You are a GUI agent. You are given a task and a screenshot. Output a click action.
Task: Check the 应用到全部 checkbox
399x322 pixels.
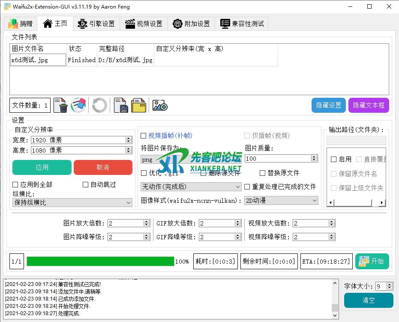[15, 184]
